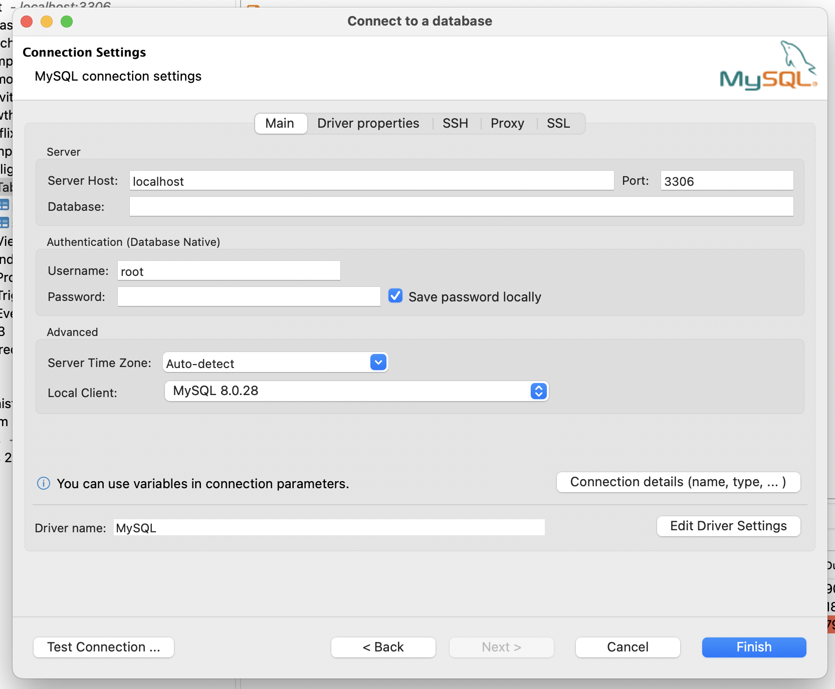Open the SSH tab
This screenshot has height=689, width=835.
coord(455,123)
